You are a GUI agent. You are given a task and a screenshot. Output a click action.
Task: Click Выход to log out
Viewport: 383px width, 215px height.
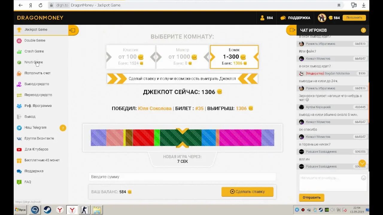(x=30, y=116)
